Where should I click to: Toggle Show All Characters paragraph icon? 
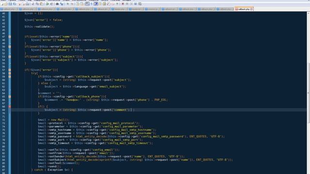pos(92,4)
